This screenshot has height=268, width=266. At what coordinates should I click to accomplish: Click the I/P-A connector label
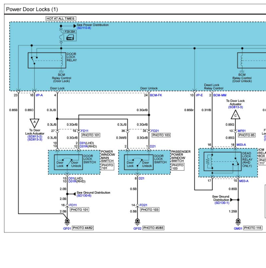(39, 95)
